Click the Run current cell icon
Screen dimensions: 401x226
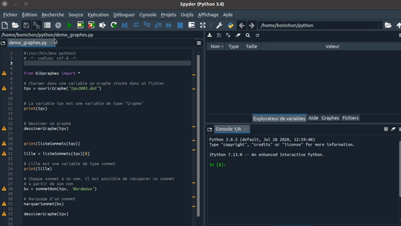coord(81,25)
